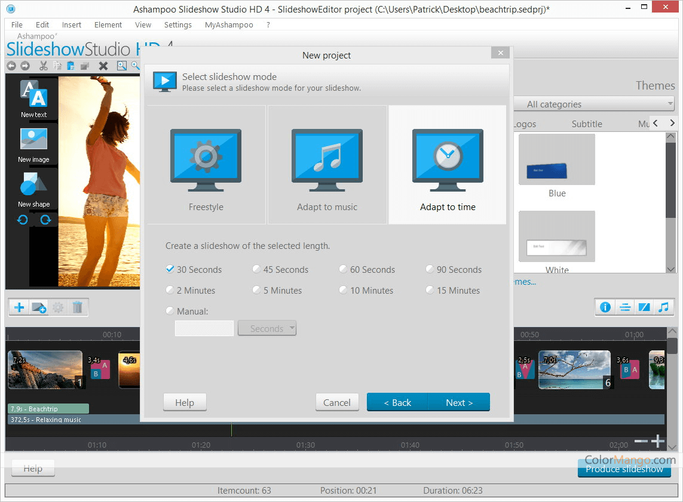683x502 pixels.
Task: Select the New shape tool
Action: 33,188
